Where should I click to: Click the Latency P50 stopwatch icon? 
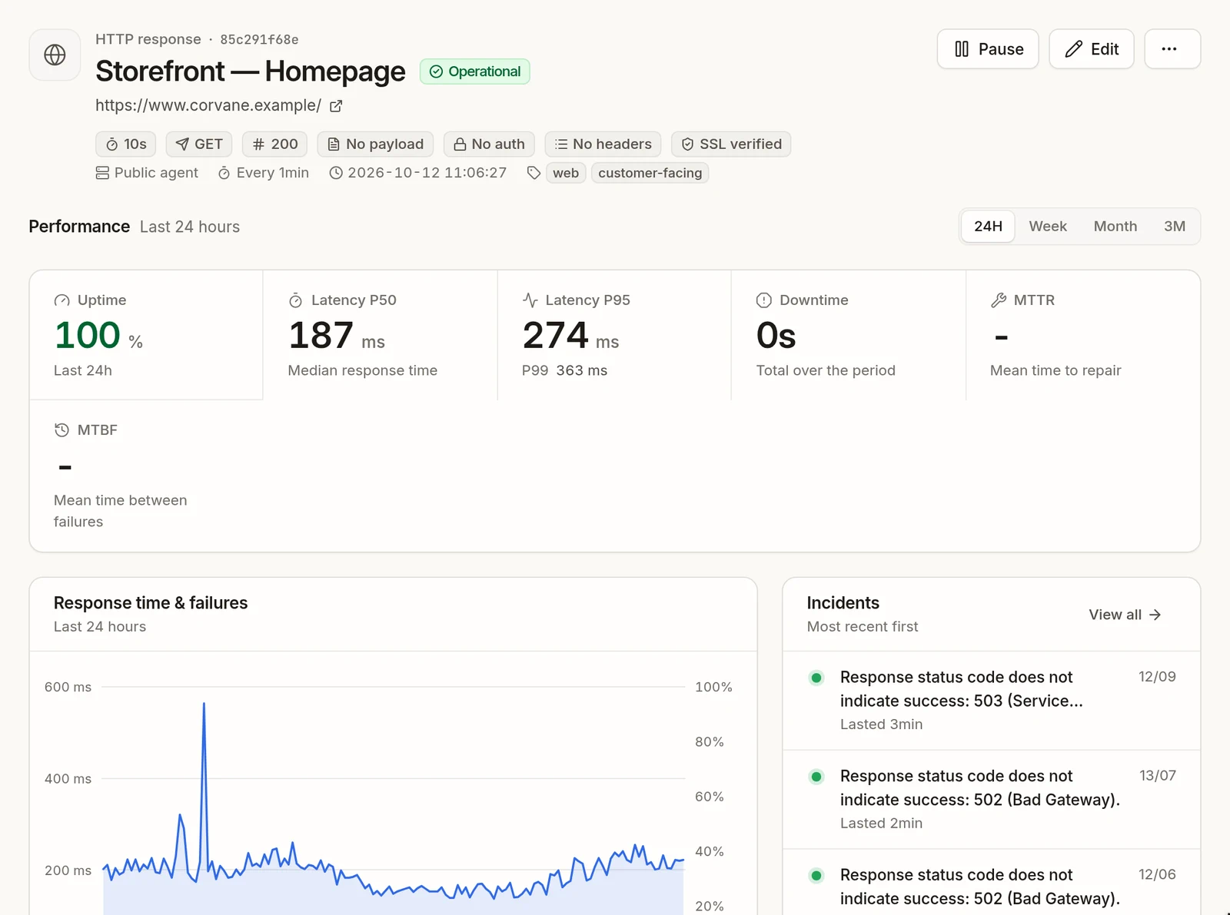pyautogui.click(x=295, y=300)
